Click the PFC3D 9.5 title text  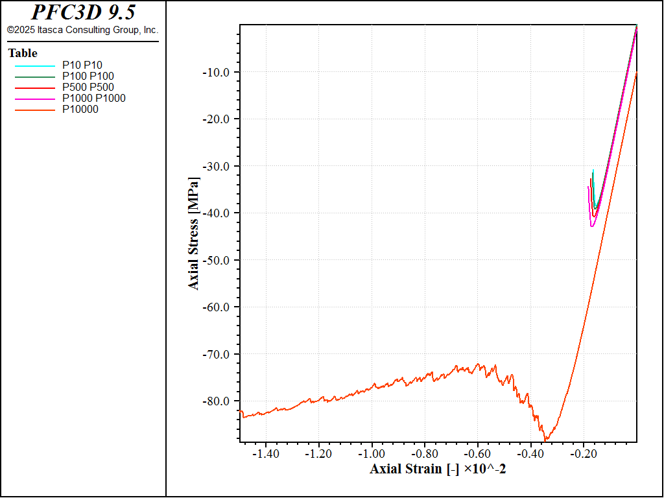click(x=84, y=12)
